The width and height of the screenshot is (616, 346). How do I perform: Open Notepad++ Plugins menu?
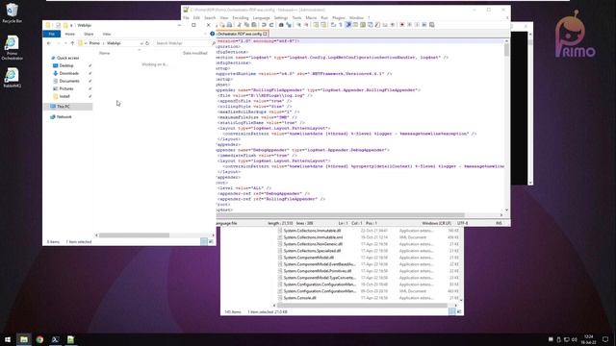pyautogui.click(x=338, y=18)
